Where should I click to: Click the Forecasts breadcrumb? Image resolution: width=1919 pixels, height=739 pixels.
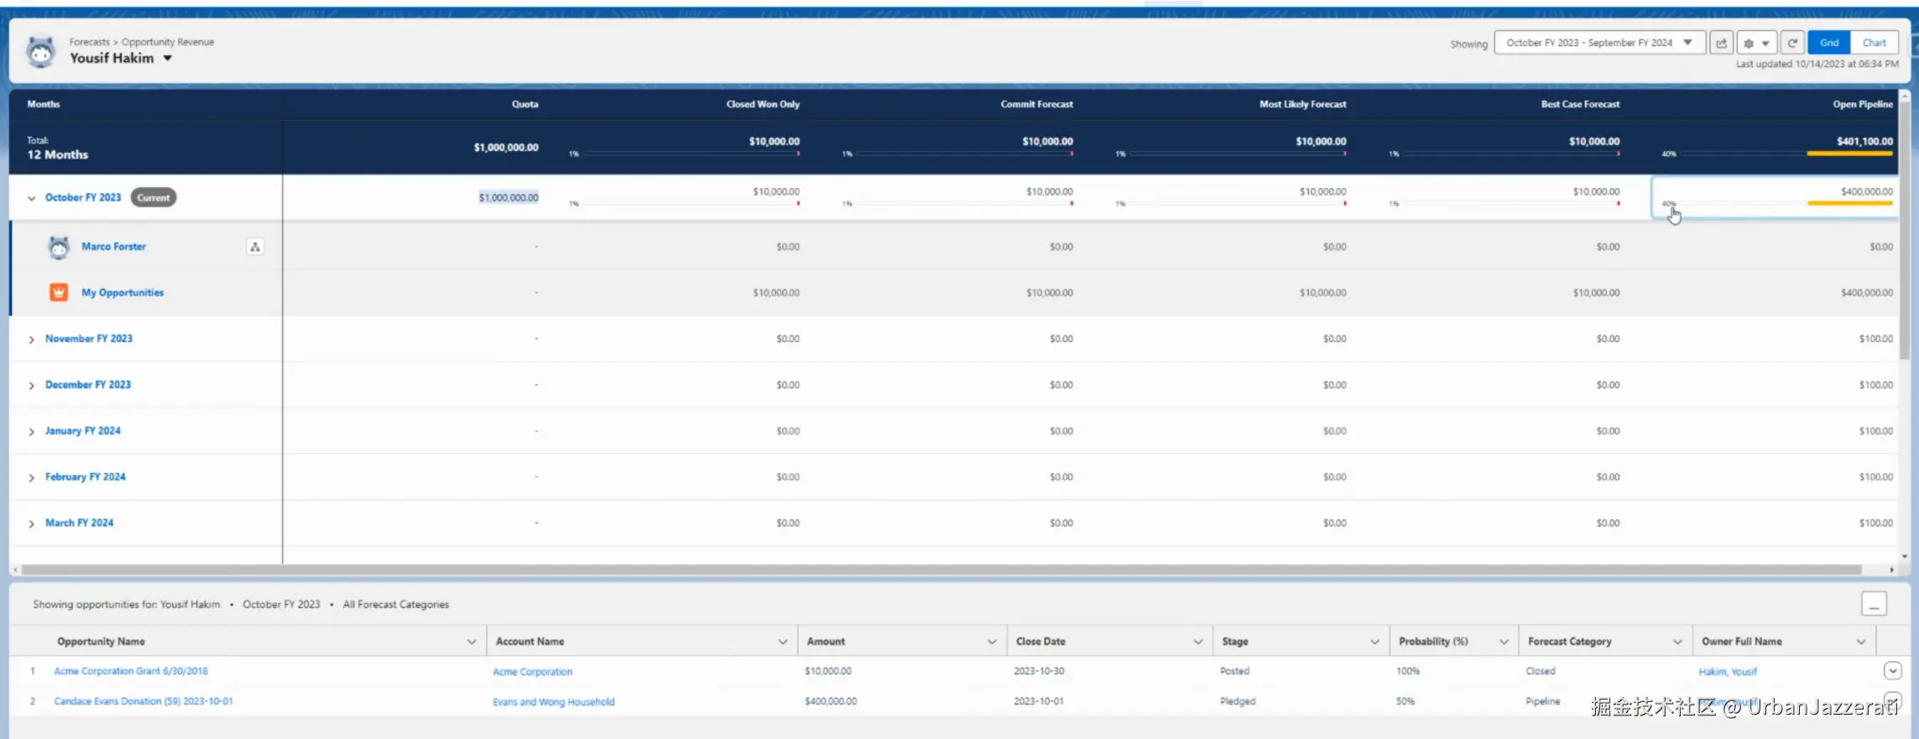click(x=90, y=42)
